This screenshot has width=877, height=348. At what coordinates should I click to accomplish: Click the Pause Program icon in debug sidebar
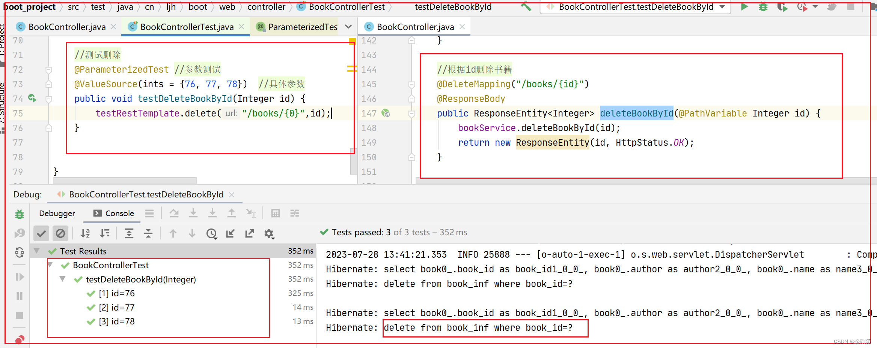click(20, 296)
